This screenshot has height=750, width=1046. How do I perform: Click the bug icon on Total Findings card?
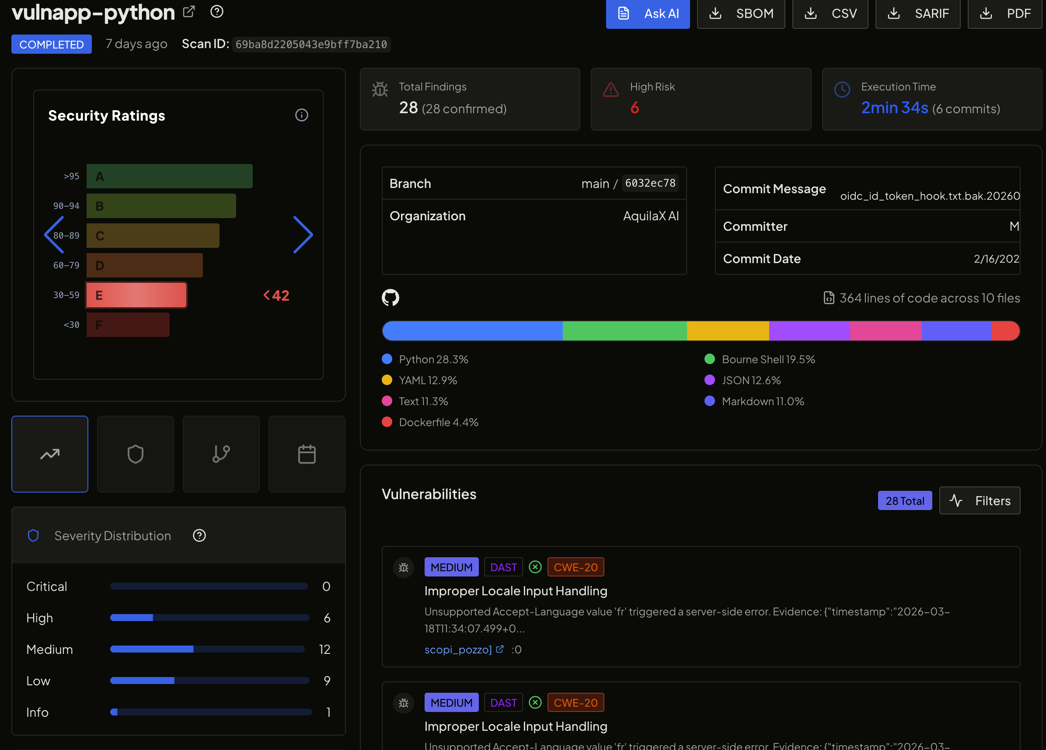380,90
